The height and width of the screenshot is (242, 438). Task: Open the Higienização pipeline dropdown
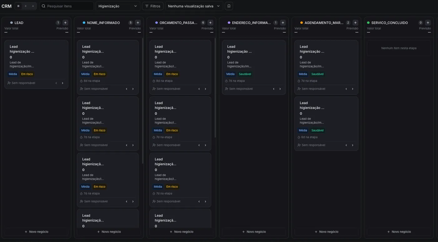pyautogui.click(x=118, y=6)
